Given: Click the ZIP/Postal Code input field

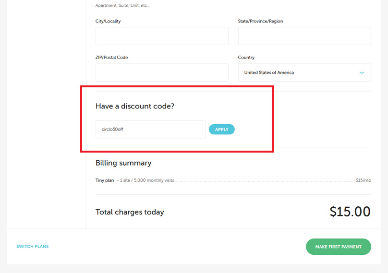Looking at the screenshot, I should click(162, 72).
